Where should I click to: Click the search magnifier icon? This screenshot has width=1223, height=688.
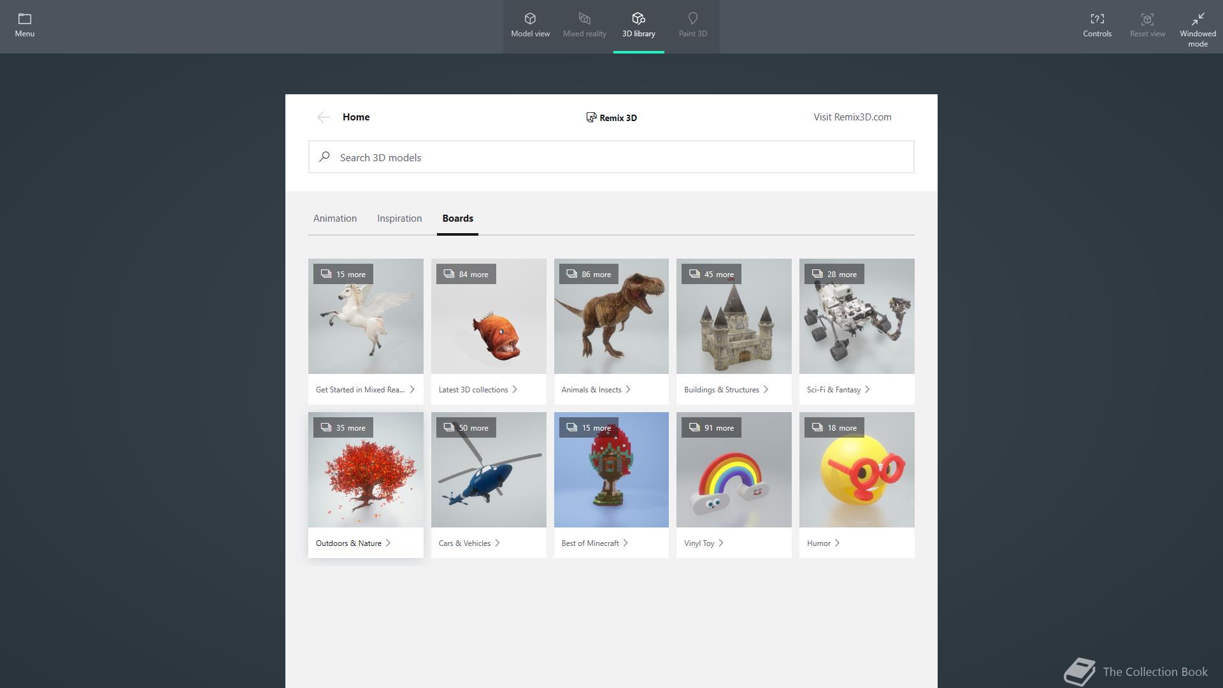[325, 157]
